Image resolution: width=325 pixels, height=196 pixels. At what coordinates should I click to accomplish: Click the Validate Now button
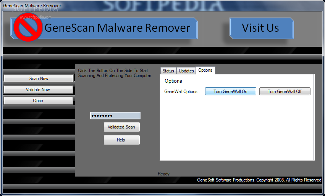pos(39,89)
